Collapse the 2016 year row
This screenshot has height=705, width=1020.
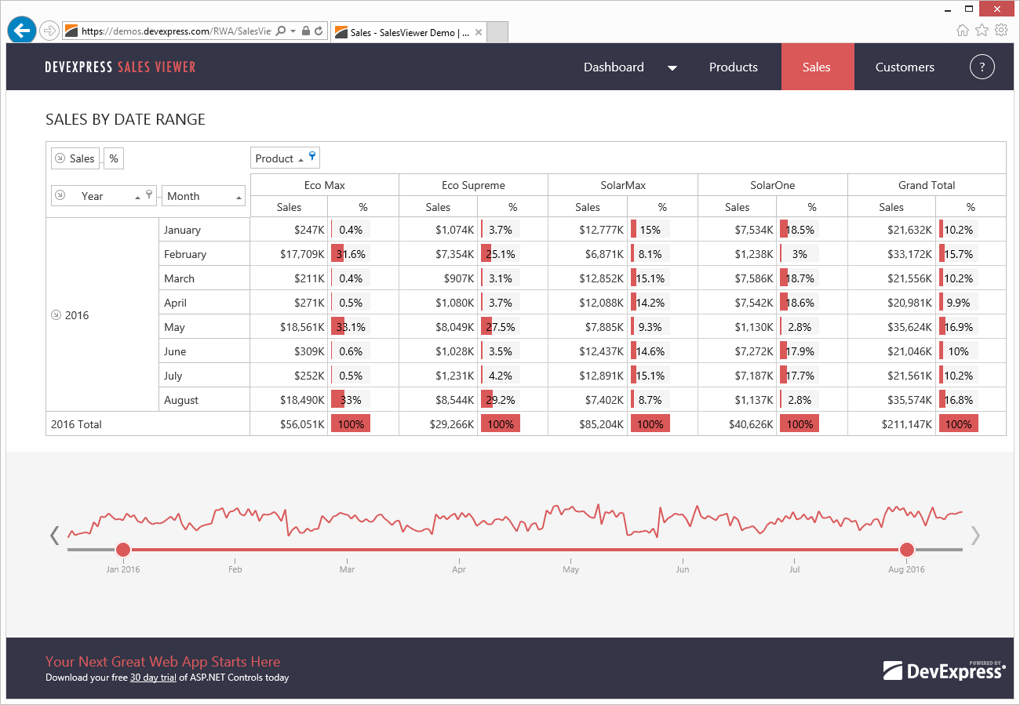tap(56, 315)
